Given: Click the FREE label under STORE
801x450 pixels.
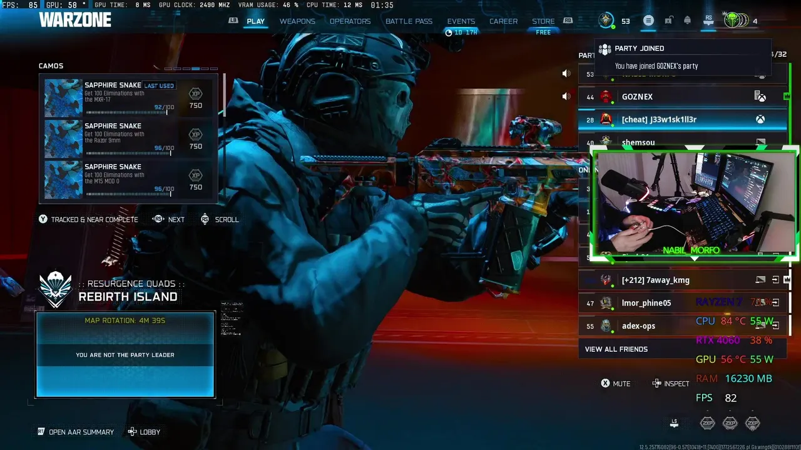Looking at the screenshot, I should (543, 32).
